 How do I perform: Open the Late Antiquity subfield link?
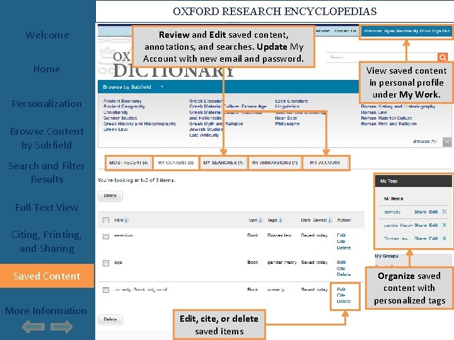click(x=204, y=135)
